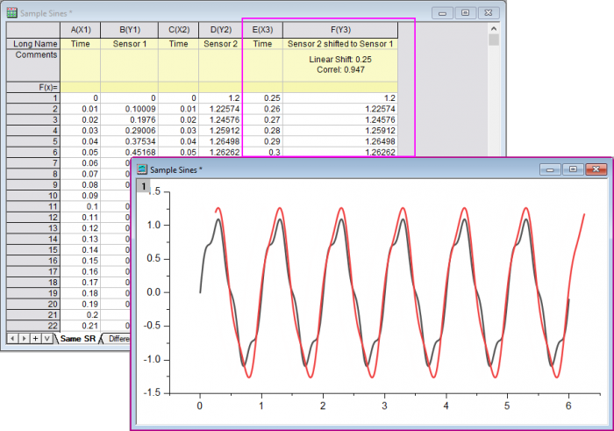This screenshot has height=431, width=614.
Task: Go to next sheet tab arrow
Action: click(25, 338)
